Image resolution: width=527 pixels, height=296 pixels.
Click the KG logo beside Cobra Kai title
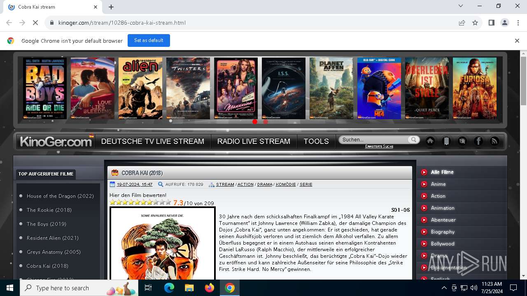pyautogui.click(x=115, y=173)
